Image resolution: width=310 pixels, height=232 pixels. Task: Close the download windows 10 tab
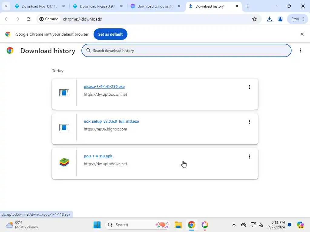click(x=179, y=6)
